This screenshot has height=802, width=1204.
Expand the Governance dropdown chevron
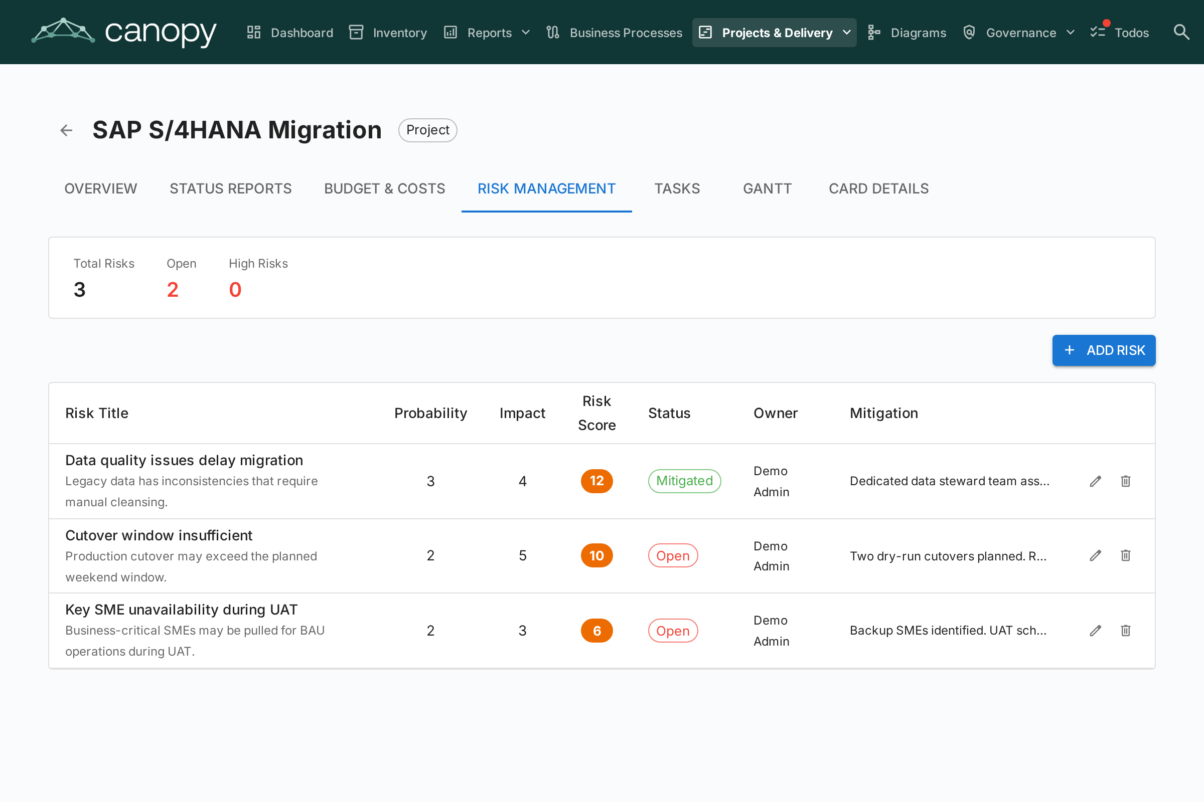point(1071,33)
